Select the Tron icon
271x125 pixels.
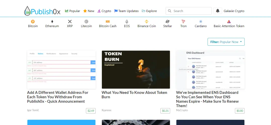183,22
